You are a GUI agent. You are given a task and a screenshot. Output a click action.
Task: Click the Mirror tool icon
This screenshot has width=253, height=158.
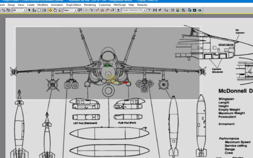click(155, 10)
